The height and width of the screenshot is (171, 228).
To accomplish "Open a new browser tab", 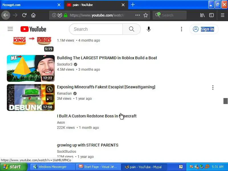I will coord(133,5).
